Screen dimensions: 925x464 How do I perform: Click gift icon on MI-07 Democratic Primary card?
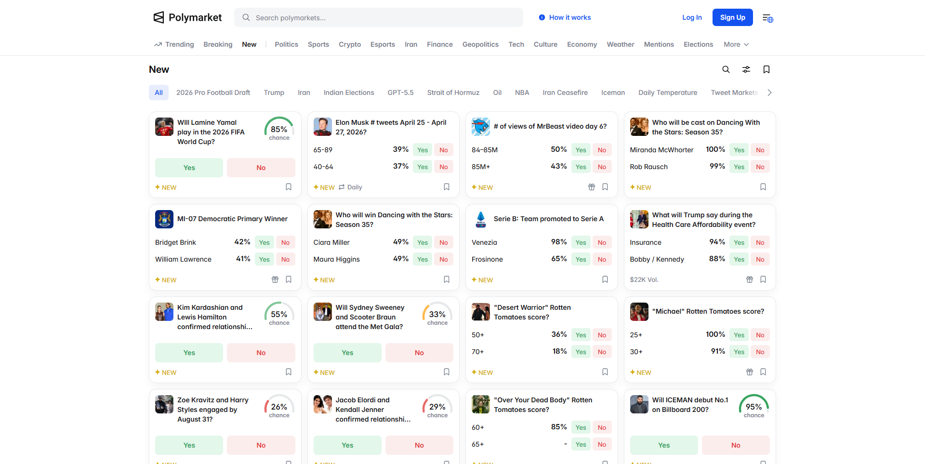(275, 279)
